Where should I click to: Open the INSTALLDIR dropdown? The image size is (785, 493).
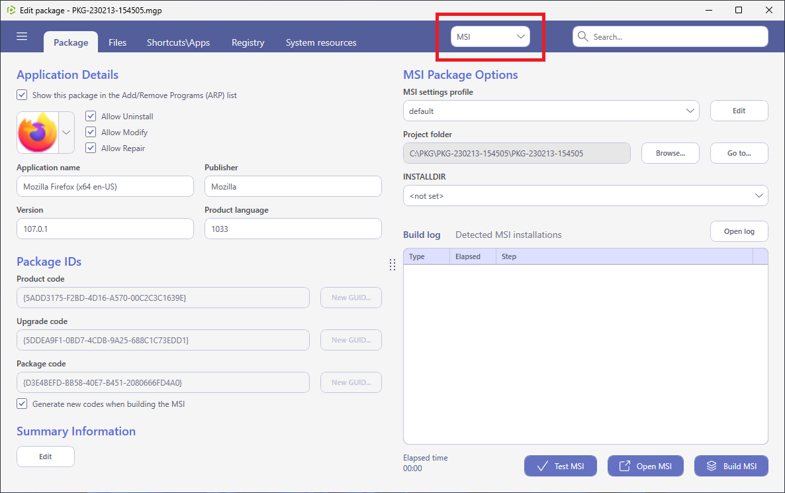585,195
